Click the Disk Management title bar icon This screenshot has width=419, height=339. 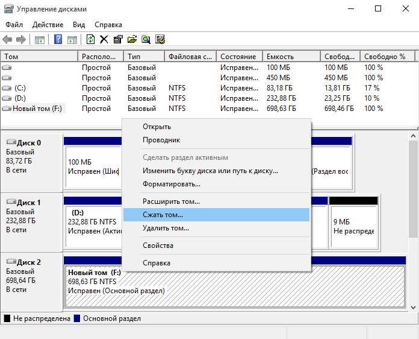(x=8, y=9)
